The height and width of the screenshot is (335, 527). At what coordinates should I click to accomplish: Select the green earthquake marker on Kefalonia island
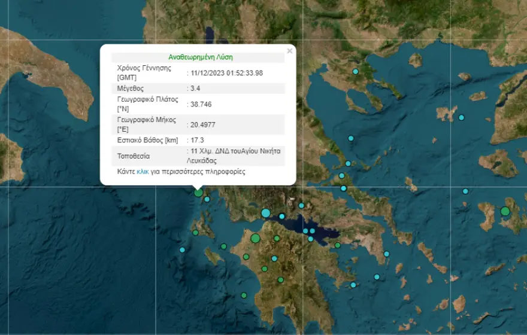195,233
